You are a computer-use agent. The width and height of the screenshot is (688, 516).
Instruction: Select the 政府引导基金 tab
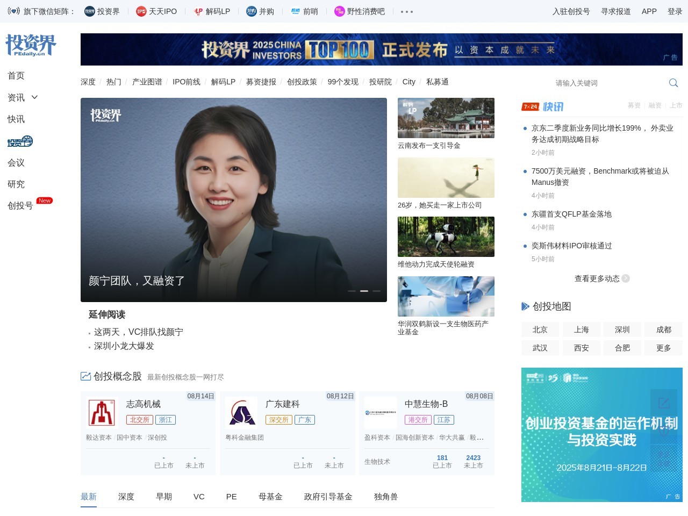pos(328,497)
